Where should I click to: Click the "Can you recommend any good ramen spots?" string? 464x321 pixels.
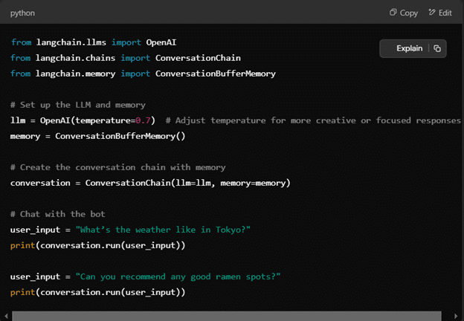tap(178, 276)
